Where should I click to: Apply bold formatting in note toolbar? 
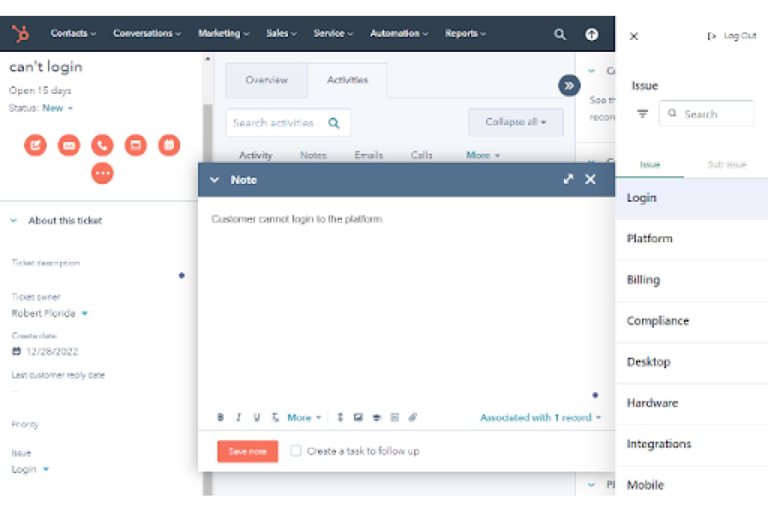220,417
